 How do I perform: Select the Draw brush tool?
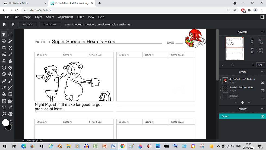(10, 81)
